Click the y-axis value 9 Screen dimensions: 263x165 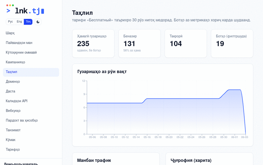(x=84, y=94)
